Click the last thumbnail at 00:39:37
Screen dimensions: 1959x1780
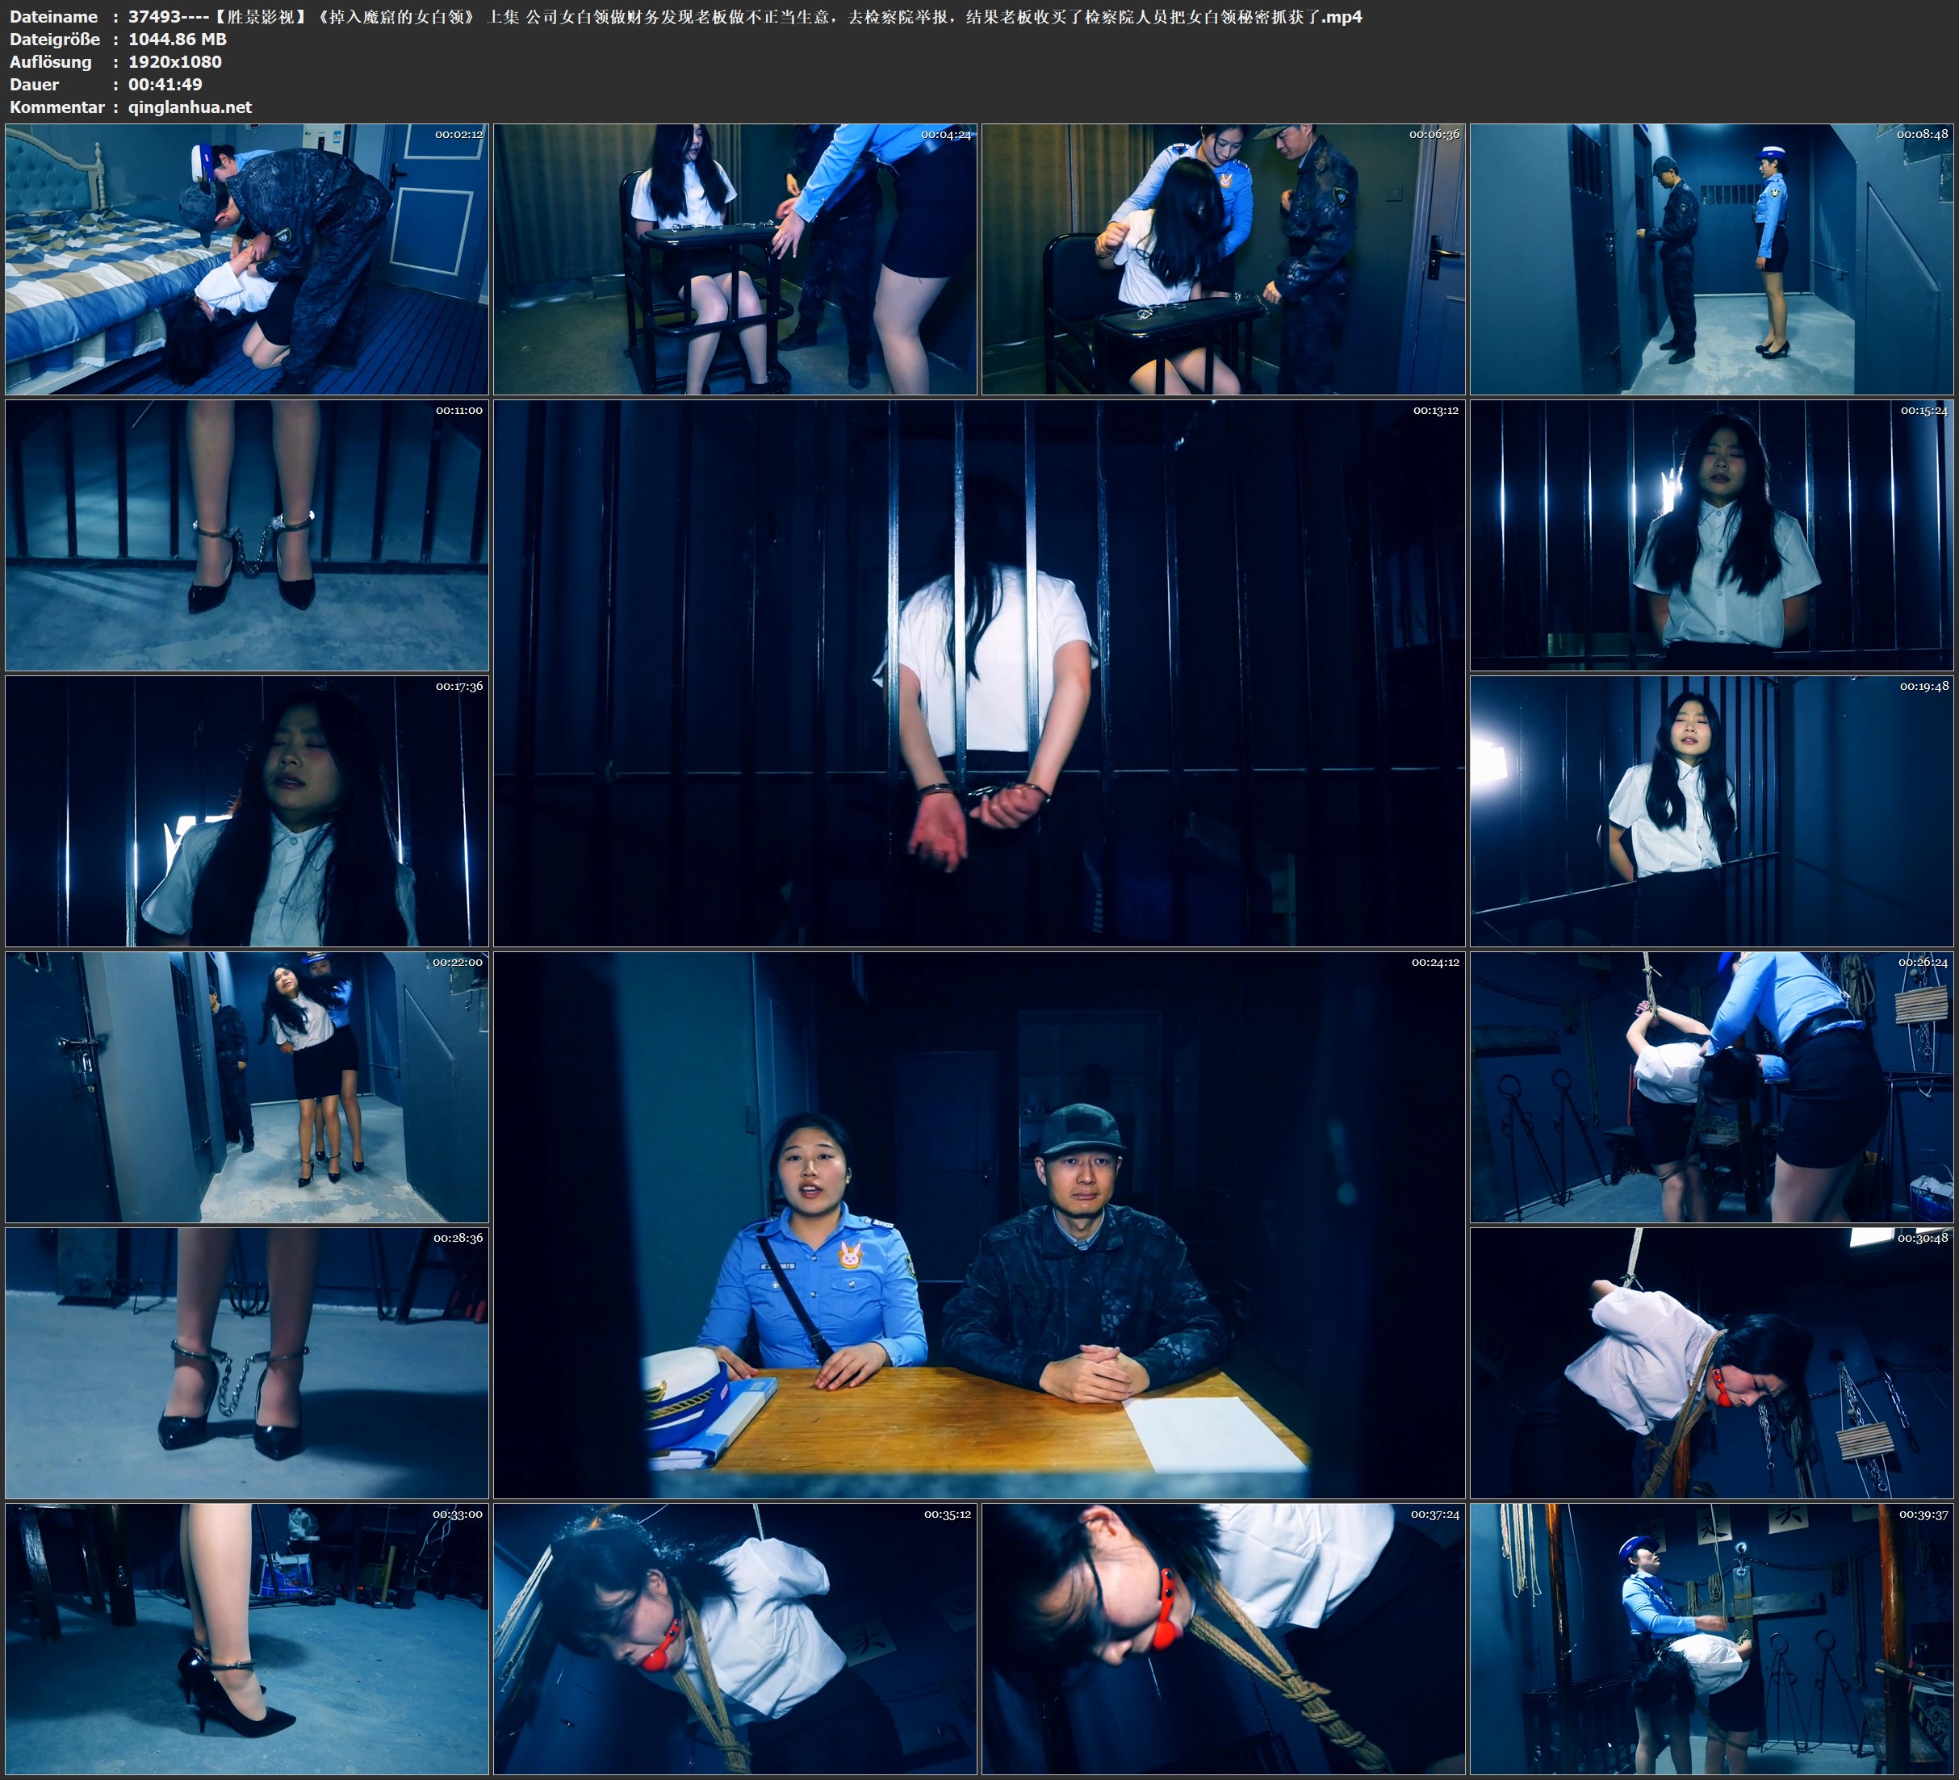click(1711, 1638)
